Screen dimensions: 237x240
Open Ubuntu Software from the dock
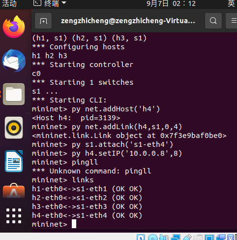tap(14, 191)
